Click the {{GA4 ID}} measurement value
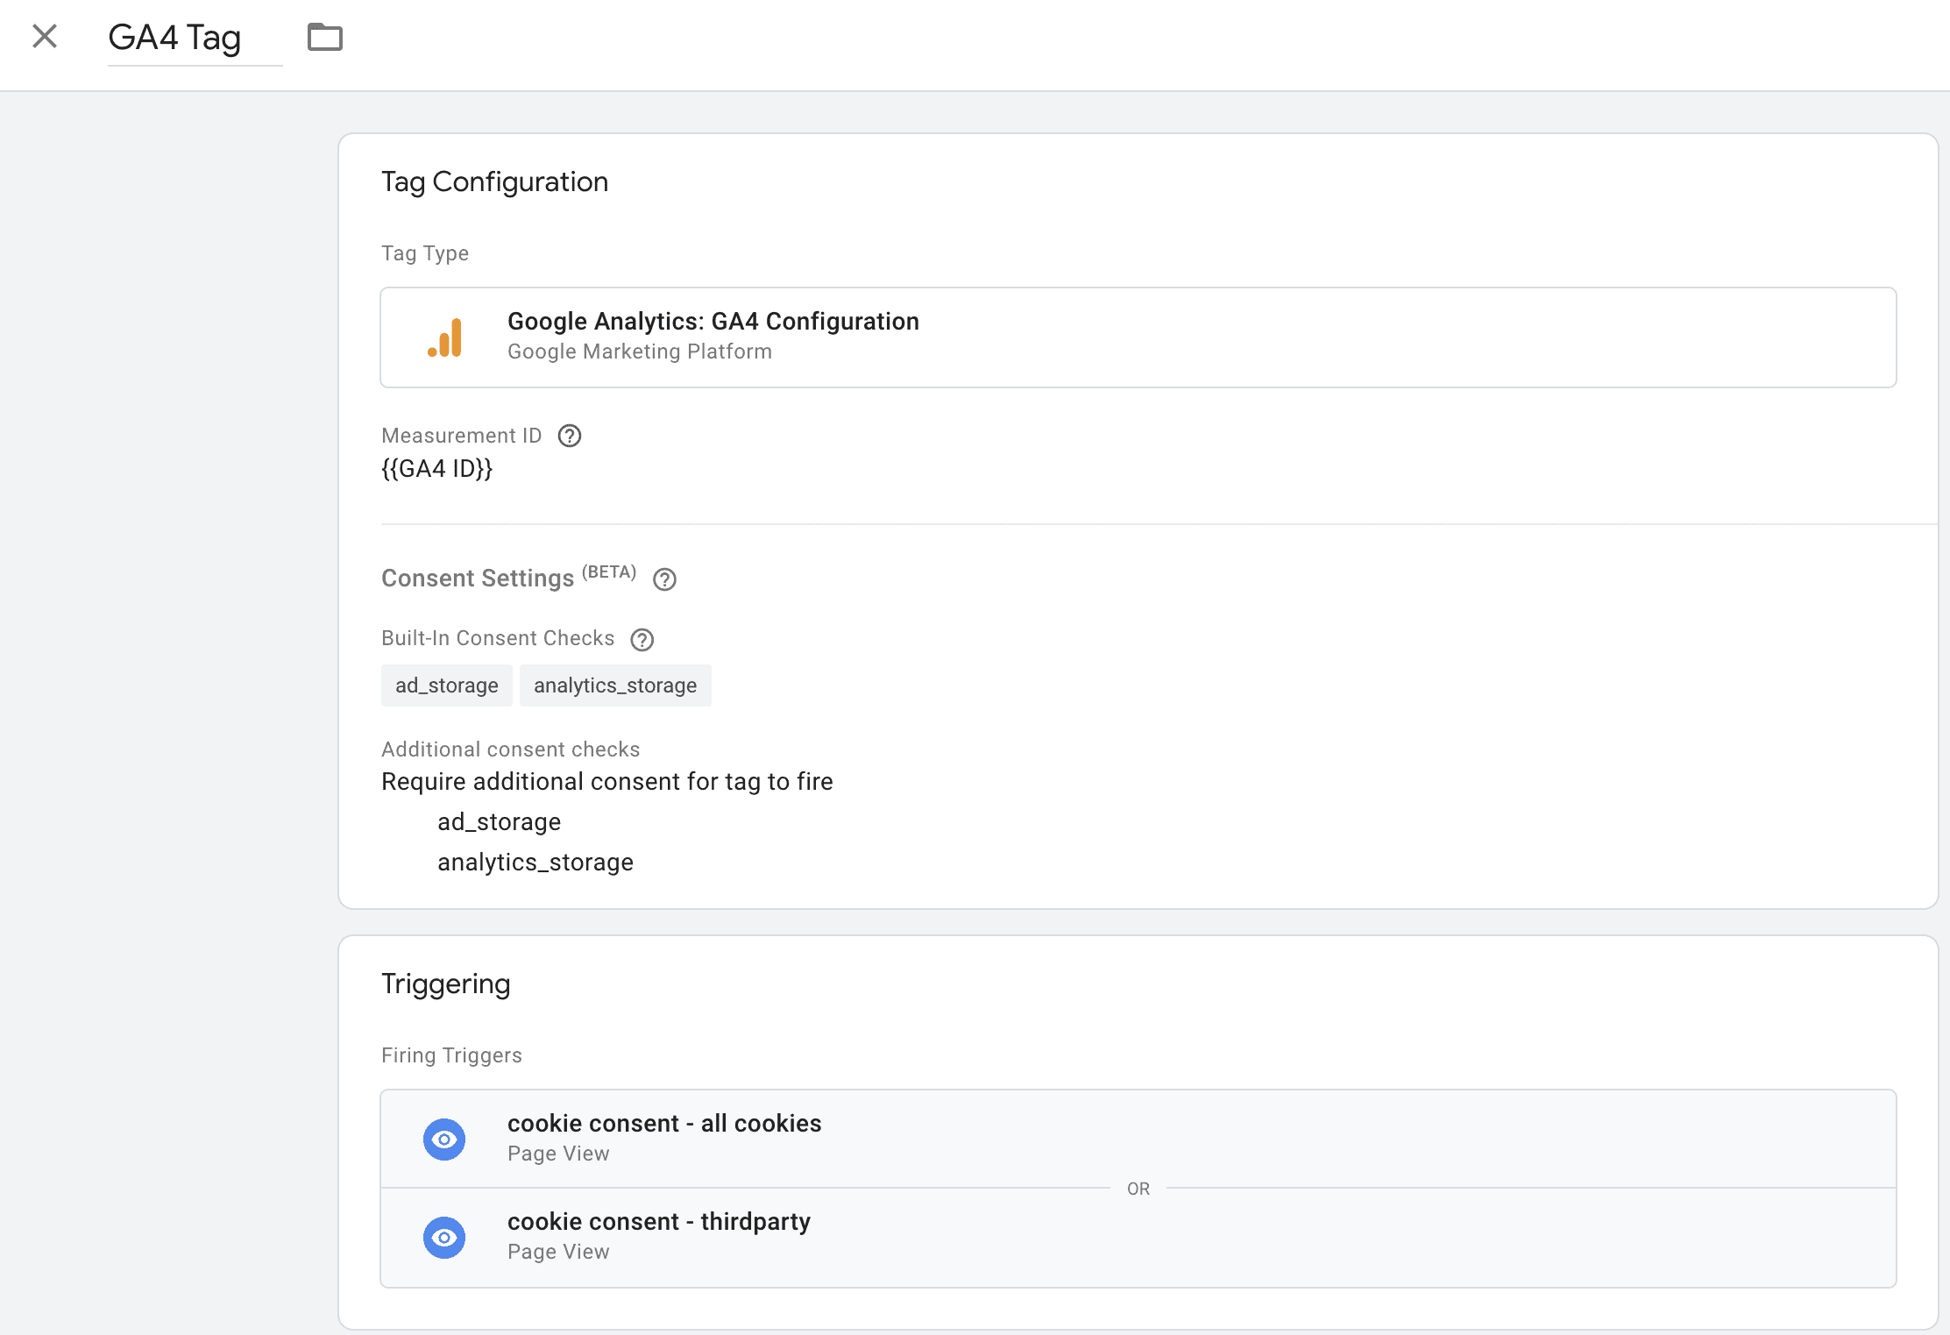The width and height of the screenshot is (1950, 1335). pos(437,469)
